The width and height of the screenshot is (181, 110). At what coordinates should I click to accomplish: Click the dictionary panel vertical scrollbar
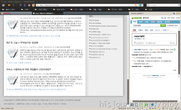tap(179, 52)
